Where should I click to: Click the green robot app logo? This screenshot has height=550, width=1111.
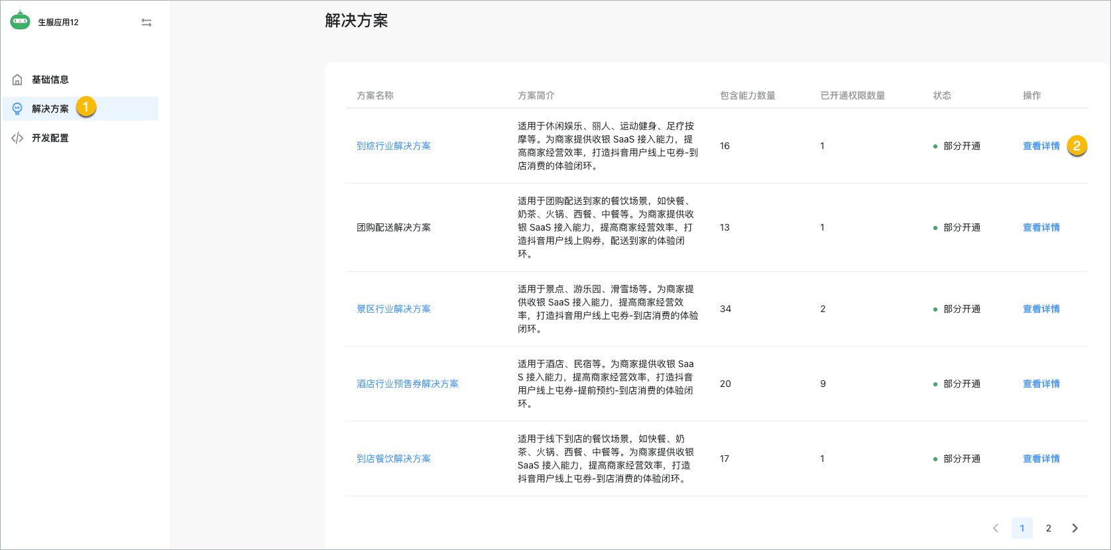[20, 21]
